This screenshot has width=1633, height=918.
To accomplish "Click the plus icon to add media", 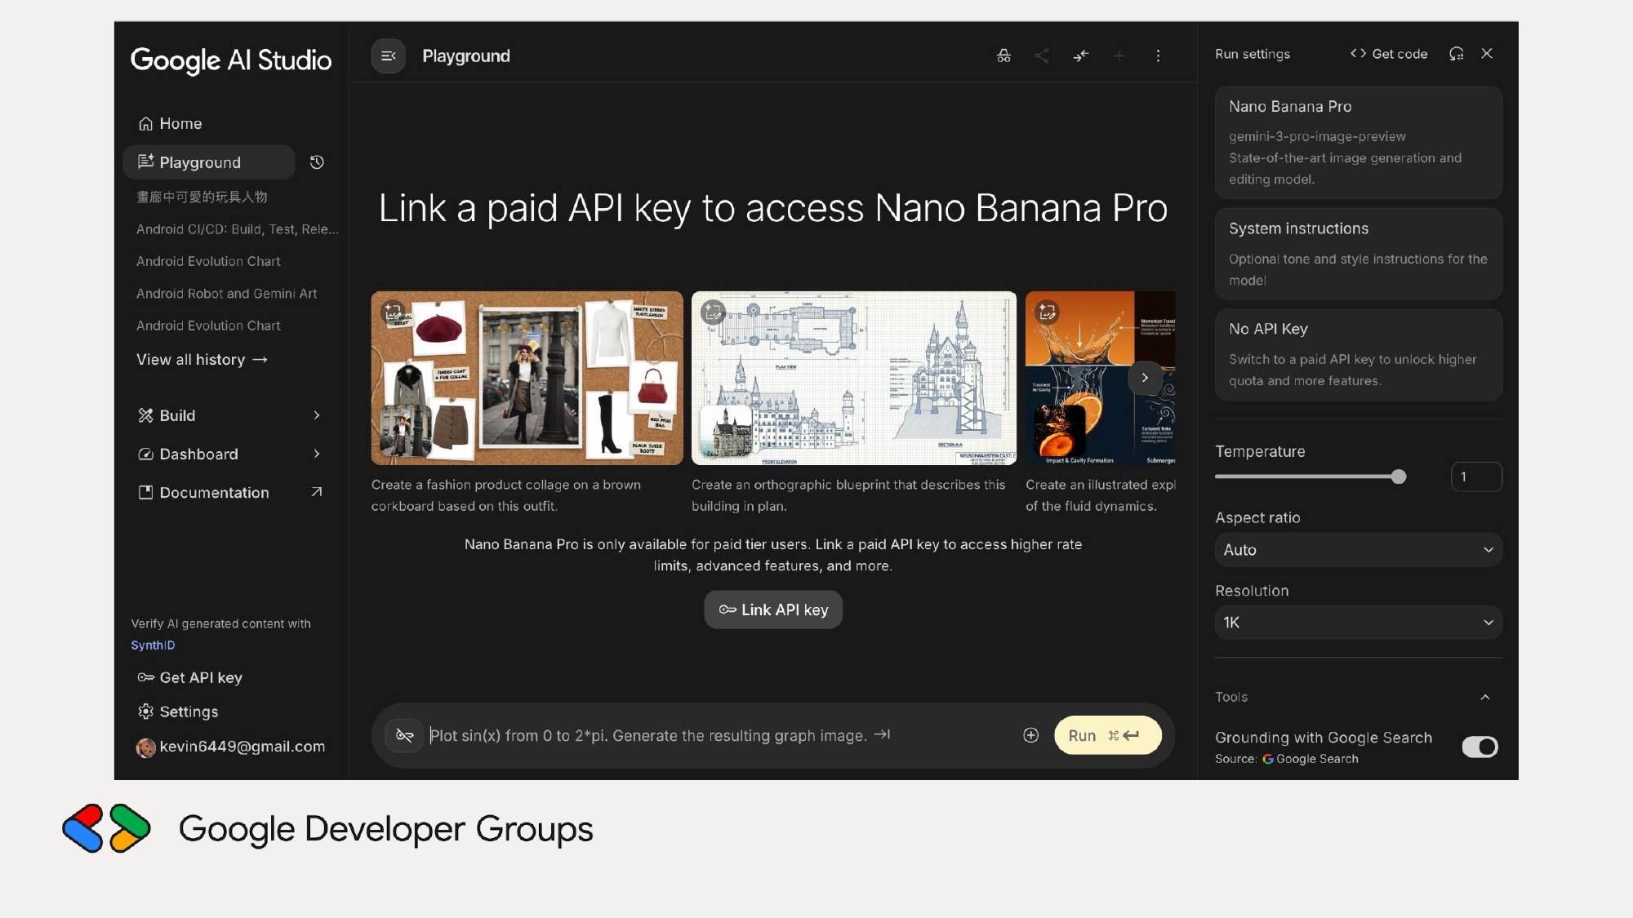I will (x=1030, y=735).
